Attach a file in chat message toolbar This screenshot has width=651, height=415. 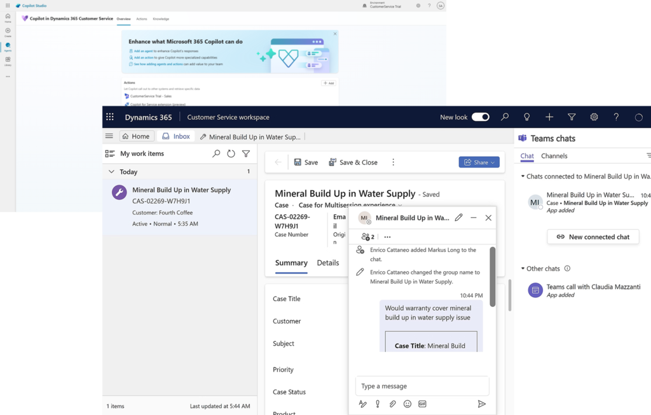click(x=393, y=404)
